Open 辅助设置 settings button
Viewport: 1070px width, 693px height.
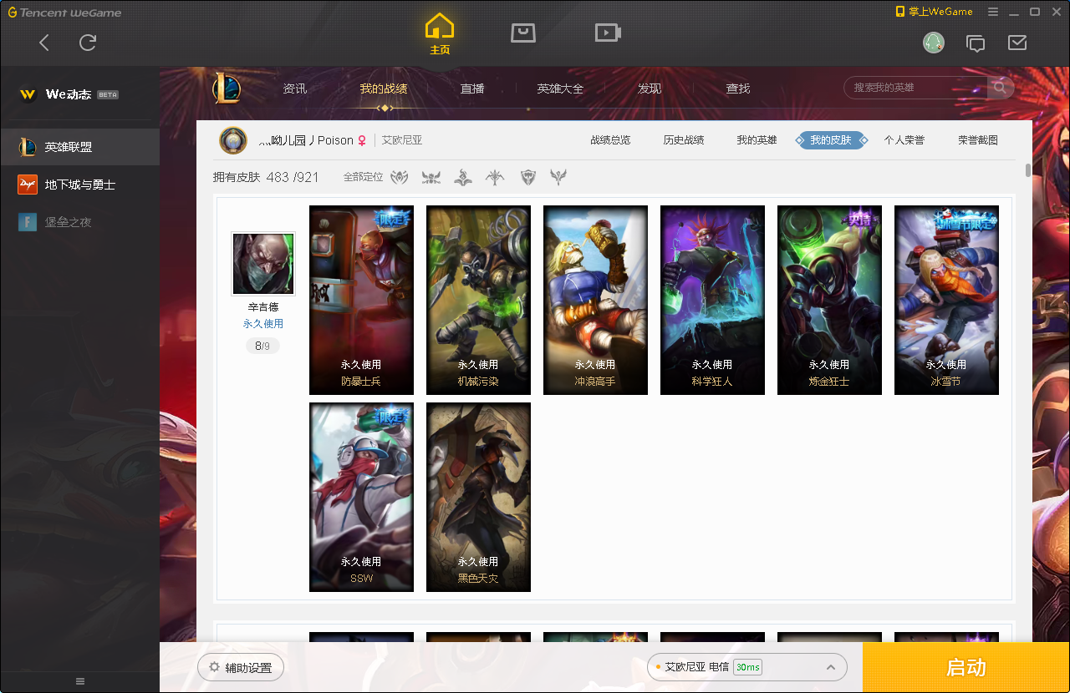pyautogui.click(x=241, y=667)
